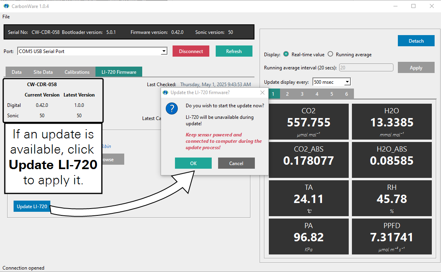The height and width of the screenshot is (272, 441).
Task: Click the Digital current version 0.42.0 value
Action: click(x=42, y=105)
